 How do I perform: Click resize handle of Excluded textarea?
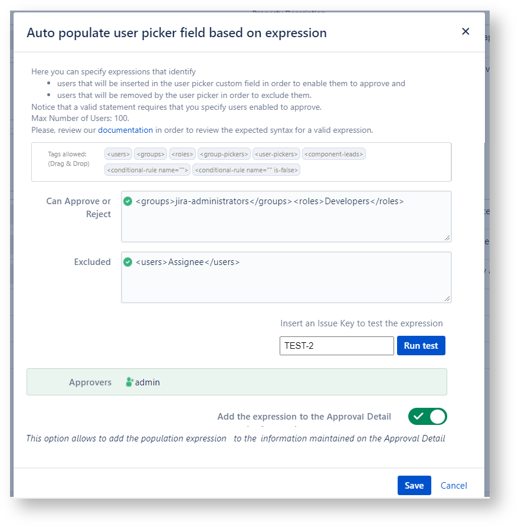(447, 299)
